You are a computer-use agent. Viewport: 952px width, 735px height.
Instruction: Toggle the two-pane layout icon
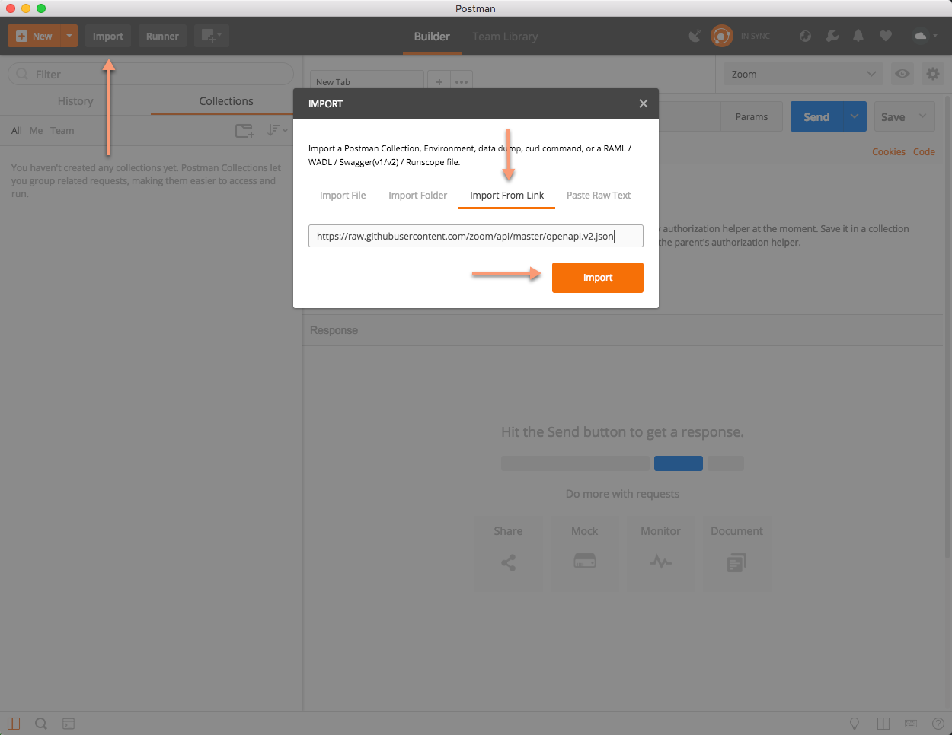point(883,724)
